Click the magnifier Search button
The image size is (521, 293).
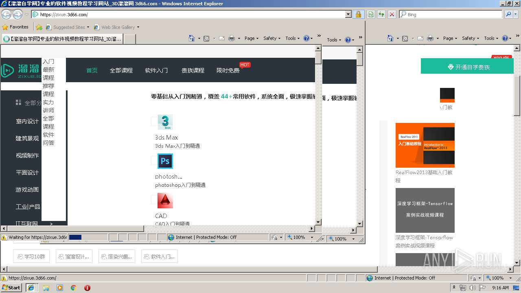tap(508, 14)
